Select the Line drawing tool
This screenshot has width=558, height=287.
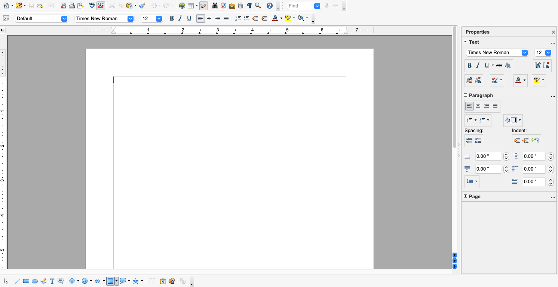tap(17, 281)
